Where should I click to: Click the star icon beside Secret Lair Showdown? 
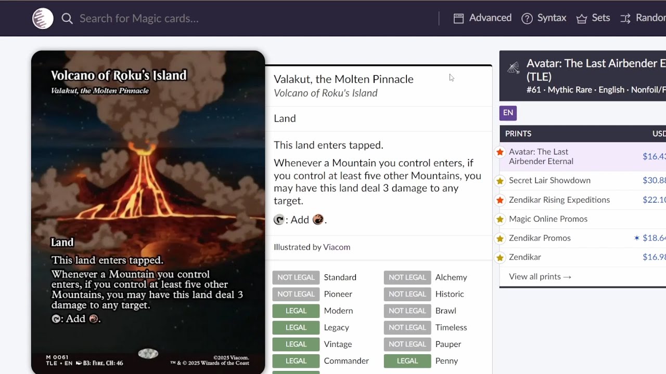pos(500,181)
